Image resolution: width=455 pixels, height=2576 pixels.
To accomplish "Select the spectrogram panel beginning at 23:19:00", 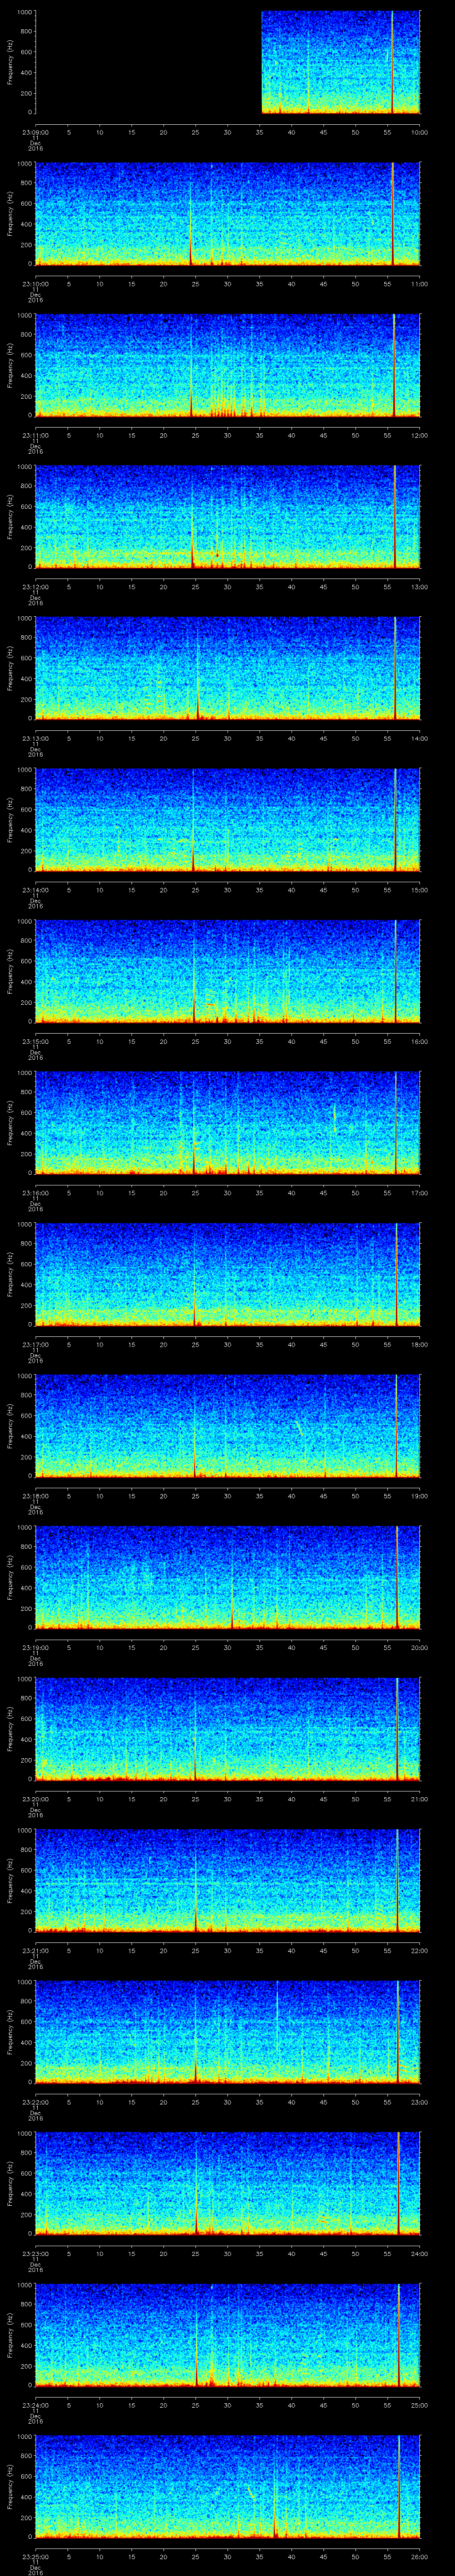I will (228, 1577).
